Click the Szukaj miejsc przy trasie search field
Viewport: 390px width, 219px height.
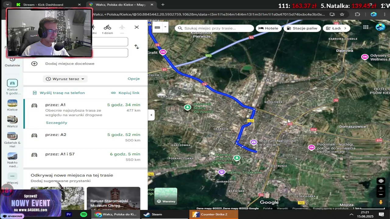pos(214,28)
